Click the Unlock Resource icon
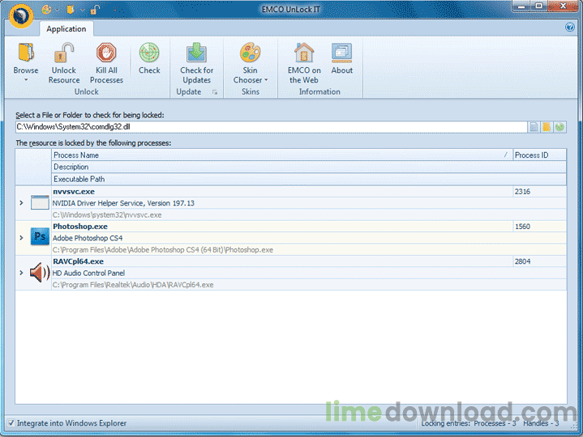Screen dimensions: 583x437 (64, 55)
